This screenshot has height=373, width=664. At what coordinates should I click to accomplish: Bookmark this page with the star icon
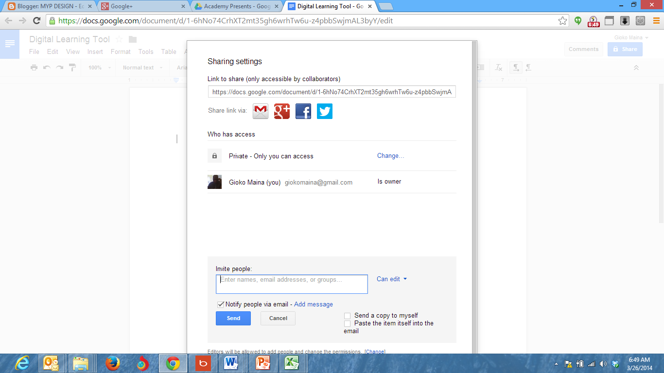tap(562, 20)
